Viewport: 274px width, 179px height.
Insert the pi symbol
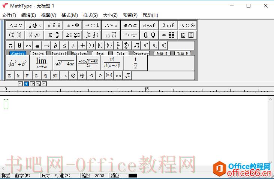tap(10, 46)
